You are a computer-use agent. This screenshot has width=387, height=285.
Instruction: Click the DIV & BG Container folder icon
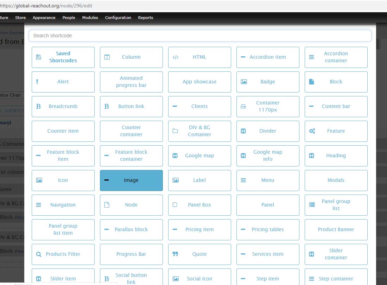coord(175,131)
